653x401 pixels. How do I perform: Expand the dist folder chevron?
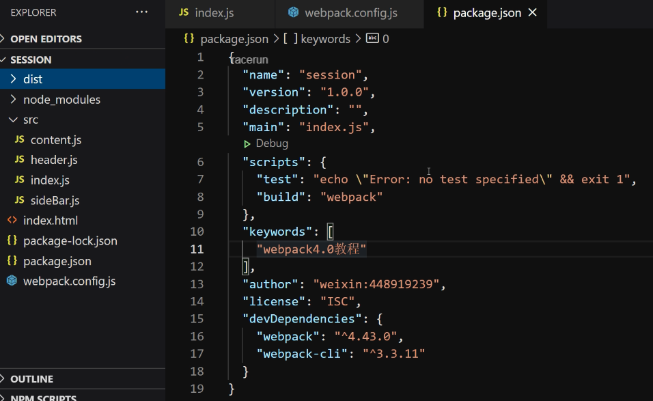tap(13, 79)
